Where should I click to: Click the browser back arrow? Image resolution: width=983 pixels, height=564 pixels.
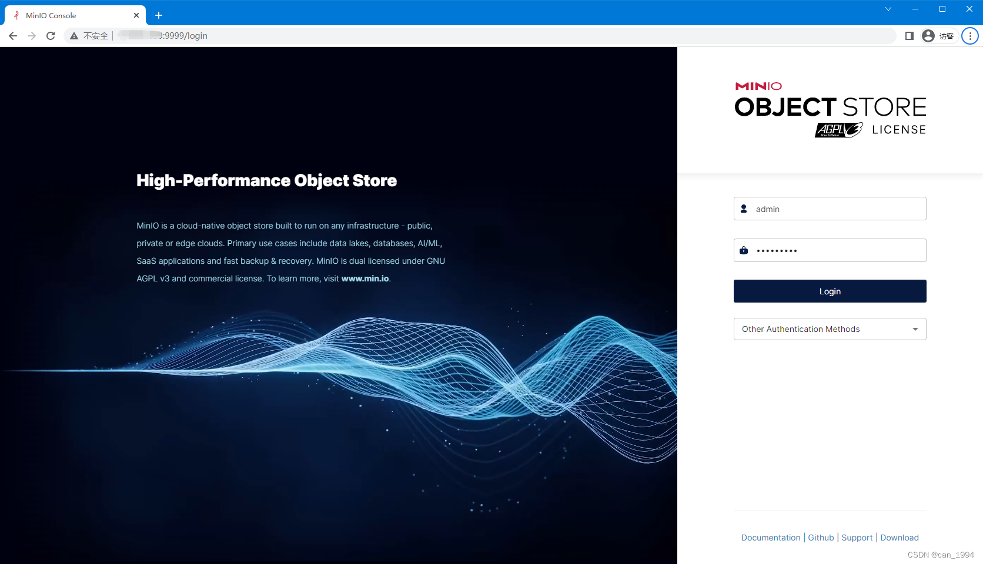coord(13,36)
